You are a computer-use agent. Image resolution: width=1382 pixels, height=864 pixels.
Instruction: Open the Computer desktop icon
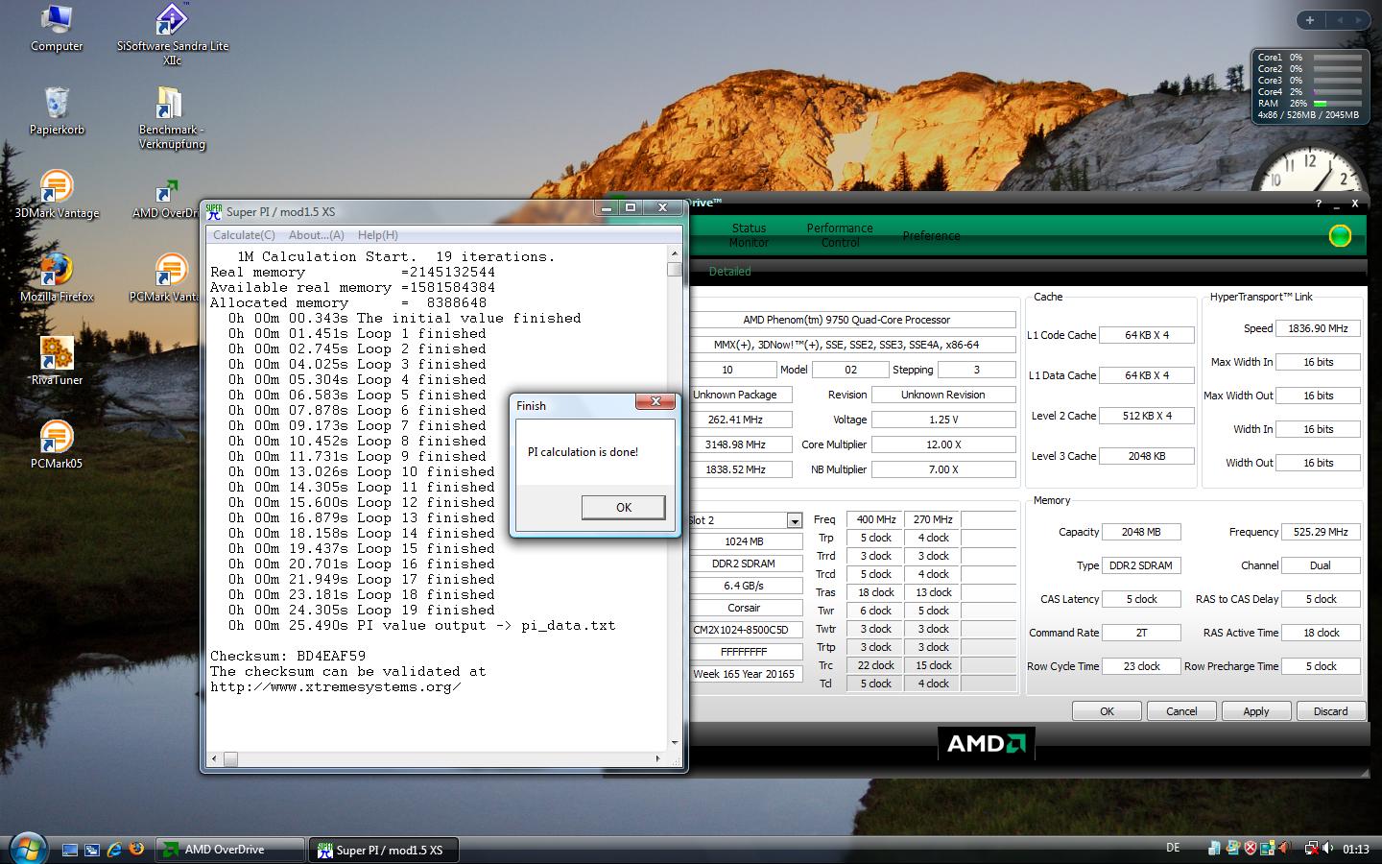click(57, 28)
